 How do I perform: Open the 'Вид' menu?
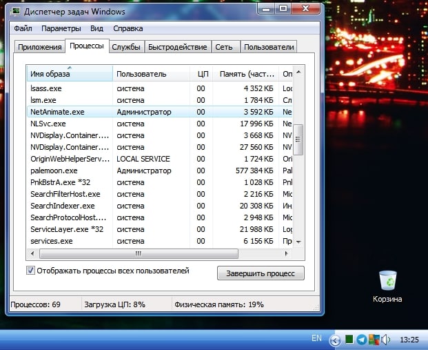coord(96,28)
